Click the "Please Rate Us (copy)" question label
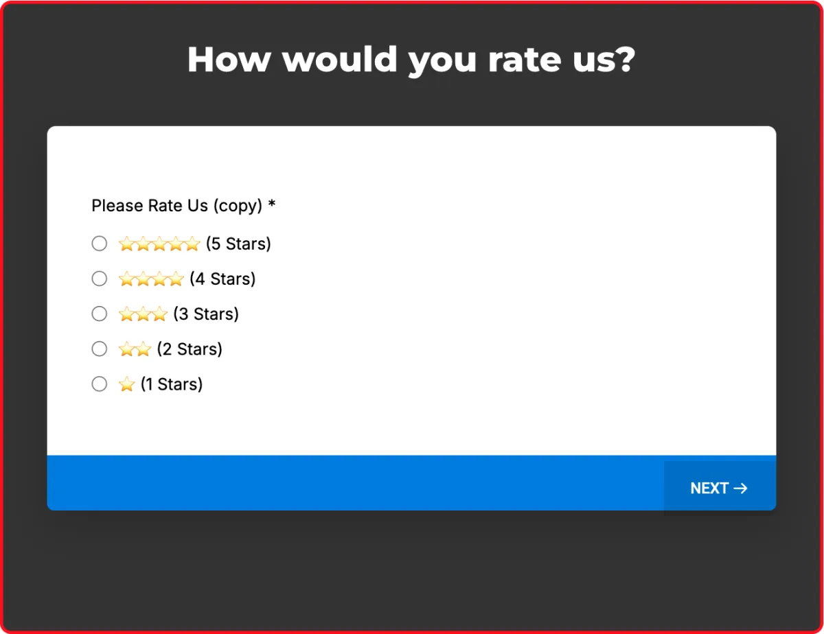This screenshot has height=634, width=824. (x=177, y=205)
